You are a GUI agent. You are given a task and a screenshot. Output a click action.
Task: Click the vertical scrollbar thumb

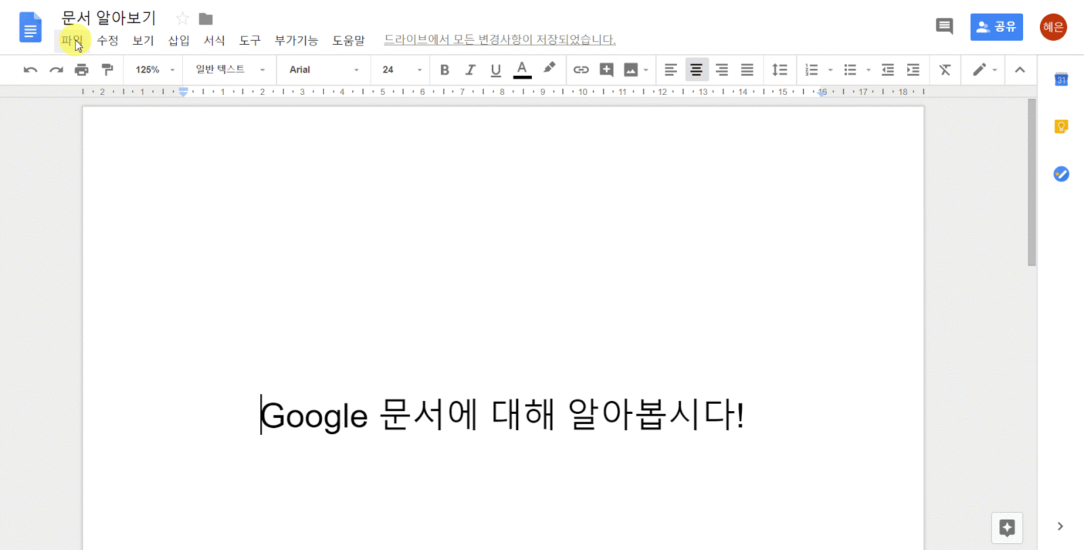(x=1032, y=183)
